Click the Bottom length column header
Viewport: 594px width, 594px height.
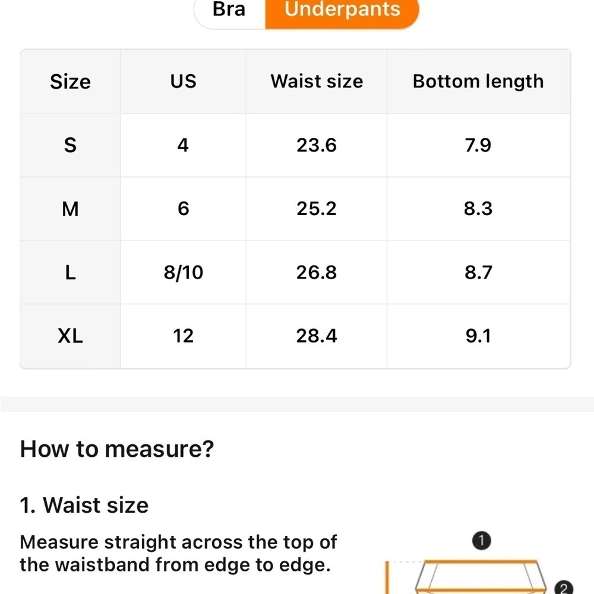point(478,81)
